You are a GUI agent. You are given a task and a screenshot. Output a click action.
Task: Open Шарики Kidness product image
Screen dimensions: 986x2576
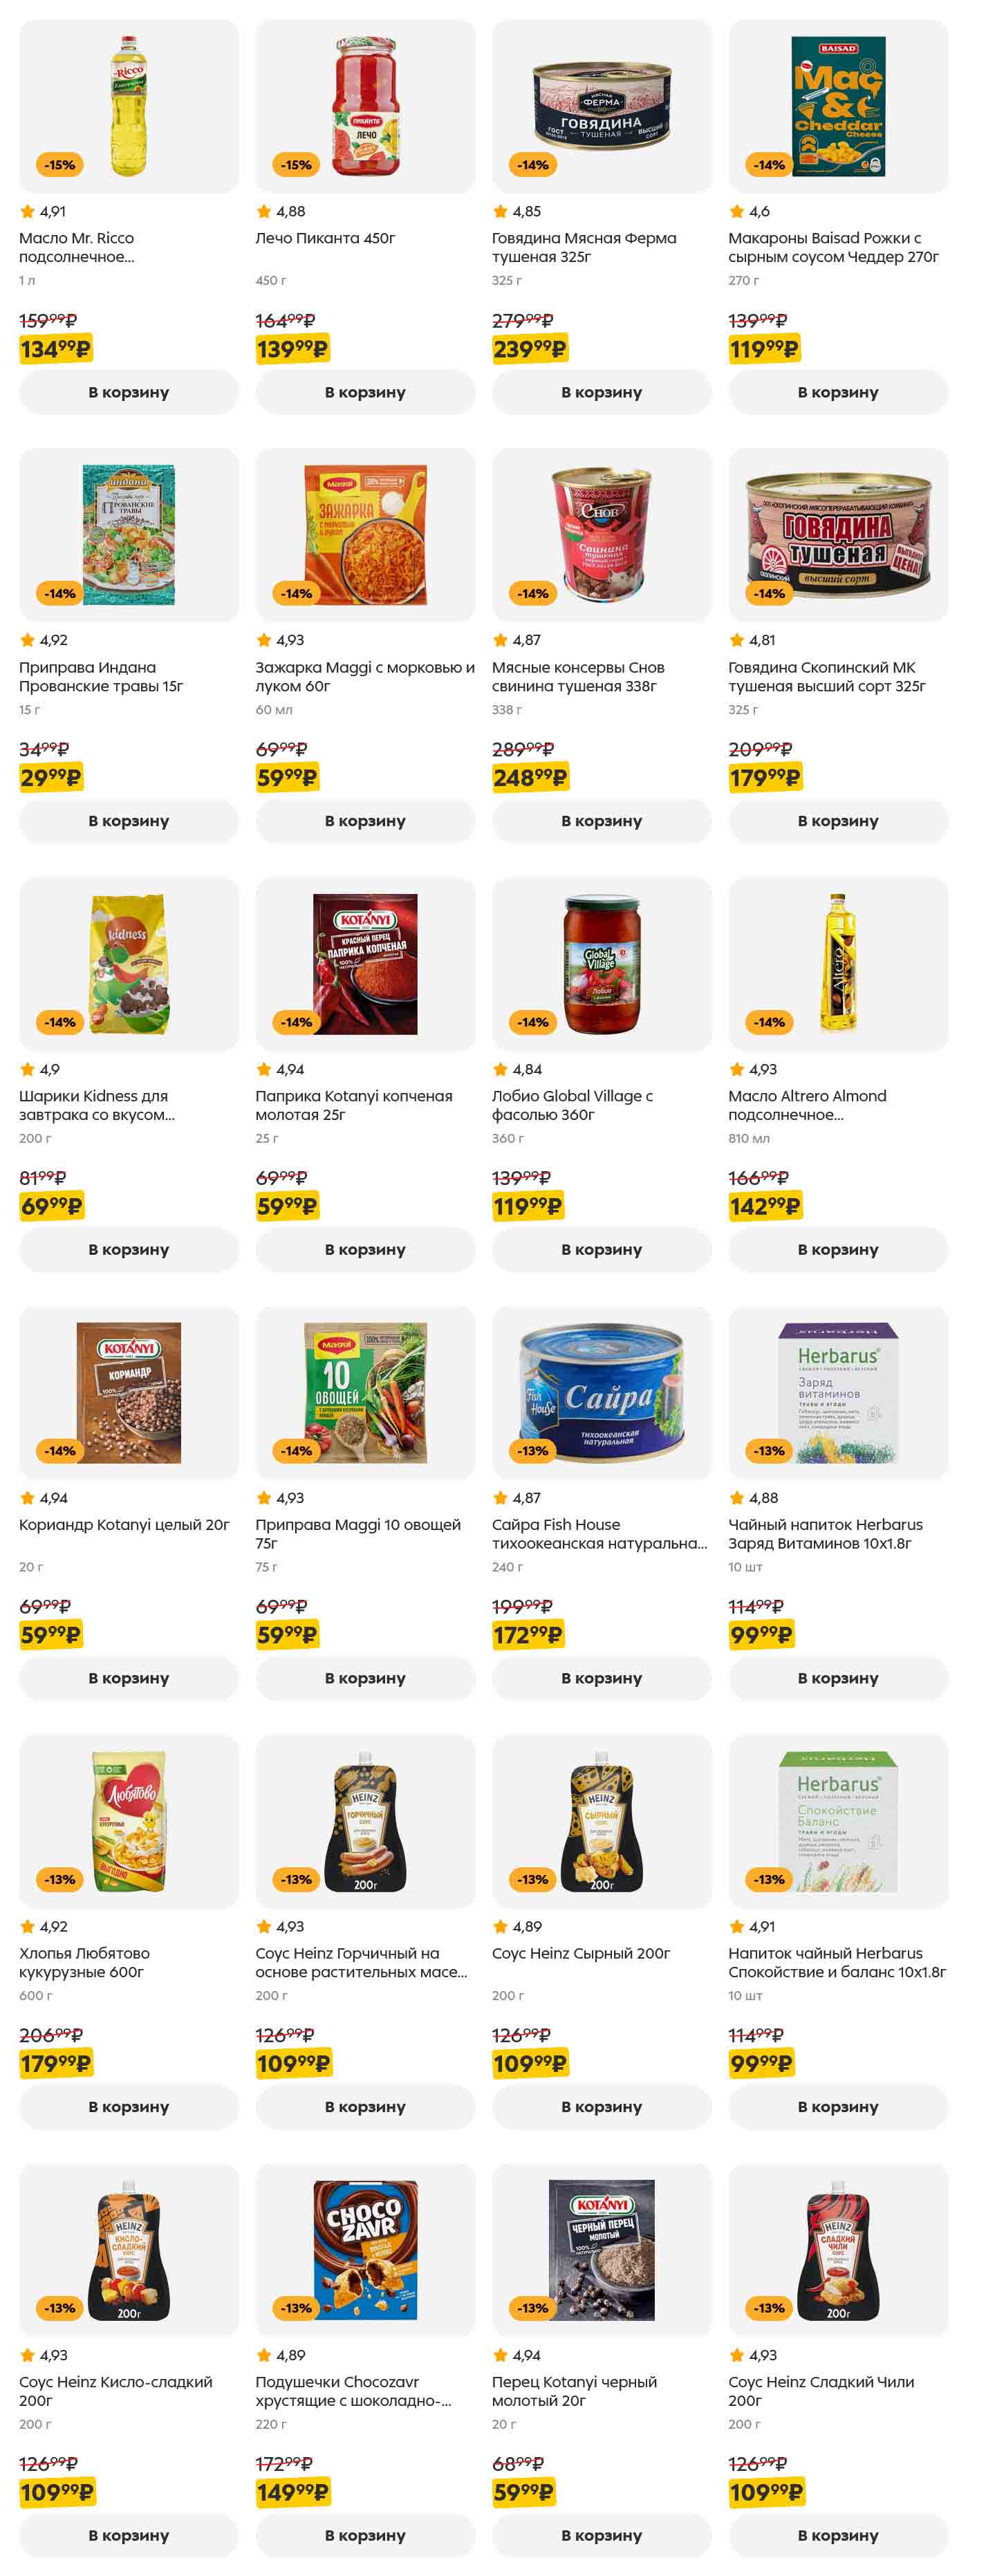coord(128,963)
